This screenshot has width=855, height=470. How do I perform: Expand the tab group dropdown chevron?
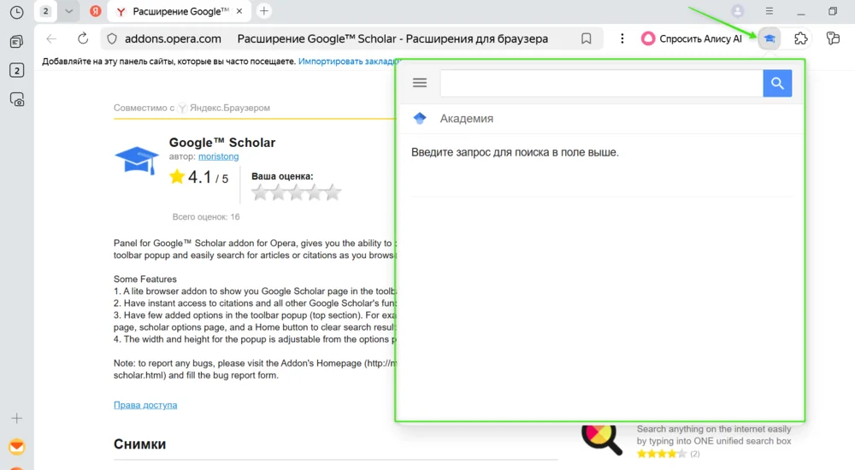pyautogui.click(x=68, y=11)
